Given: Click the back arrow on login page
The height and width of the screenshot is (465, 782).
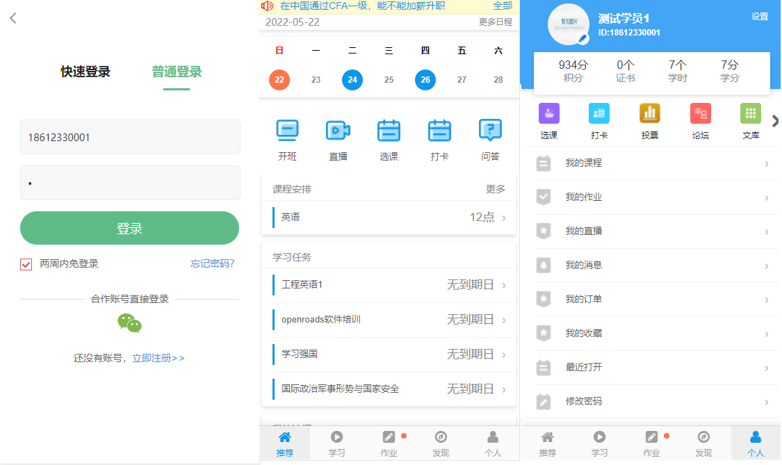Looking at the screenshot, I should tap(13, 19).
